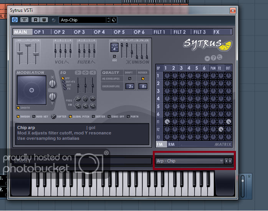The image size is (268, 211).
Task: Enable the Mono Key checkbox
Action: point(34,116)
